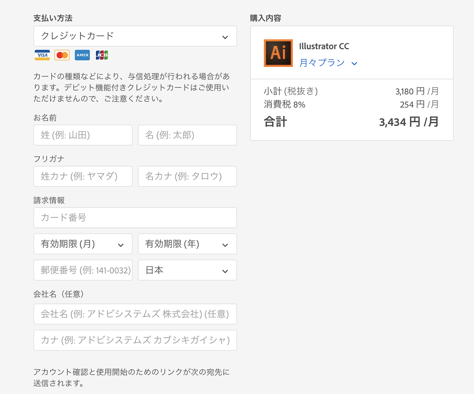Click the 請求情報 label
This screenshot has height=394, width=474.
pos(49,201)
